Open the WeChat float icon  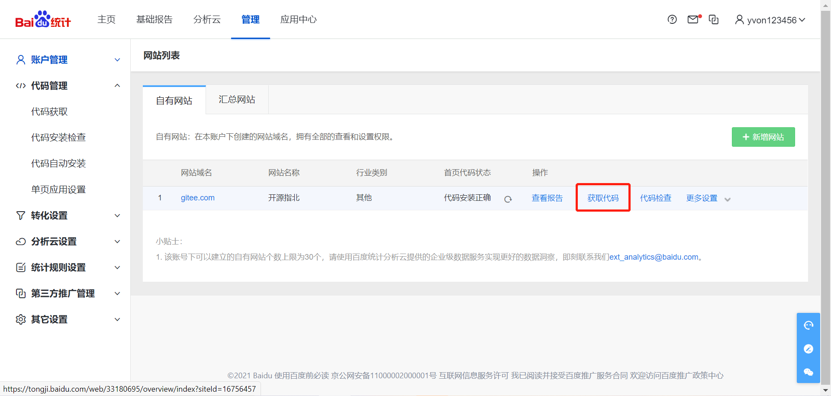pyautogui.click(x=808, y=372)
